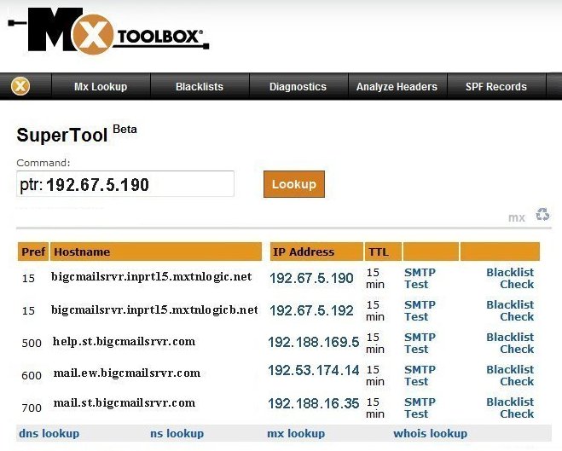Run Blacklist Check for 192.53.174.14
Image resolution: width=562 pixels, height=451 pixels.
[x=510, y=375]
